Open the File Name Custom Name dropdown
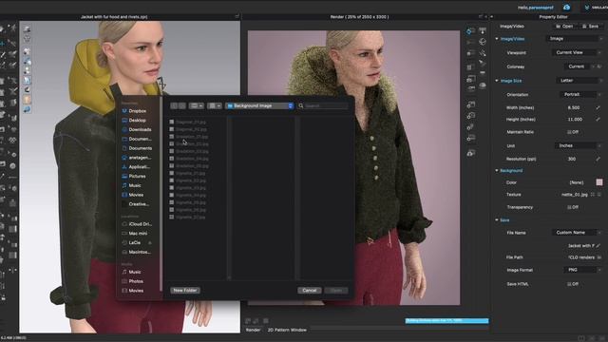The height and width of the screenshot is (342, 608). tap(577, 233)
